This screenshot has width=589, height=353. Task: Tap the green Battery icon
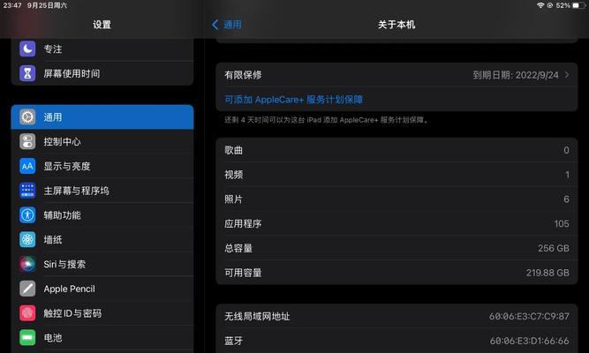tap(27, 338)
